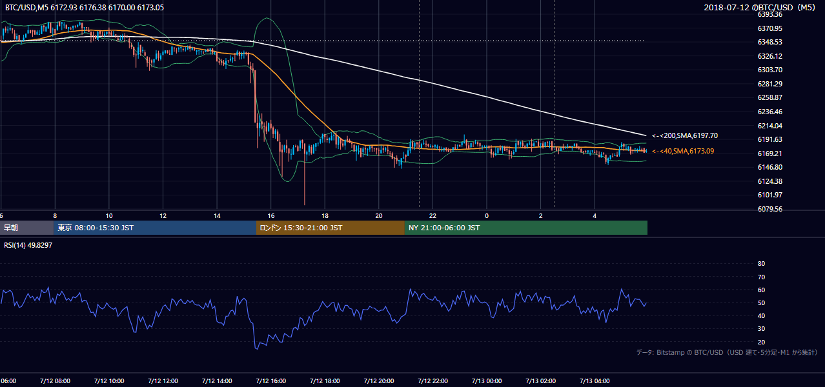825x387 pixels.
Task: Click price axis value 6326.12
Action: click(x=769, y=56)
